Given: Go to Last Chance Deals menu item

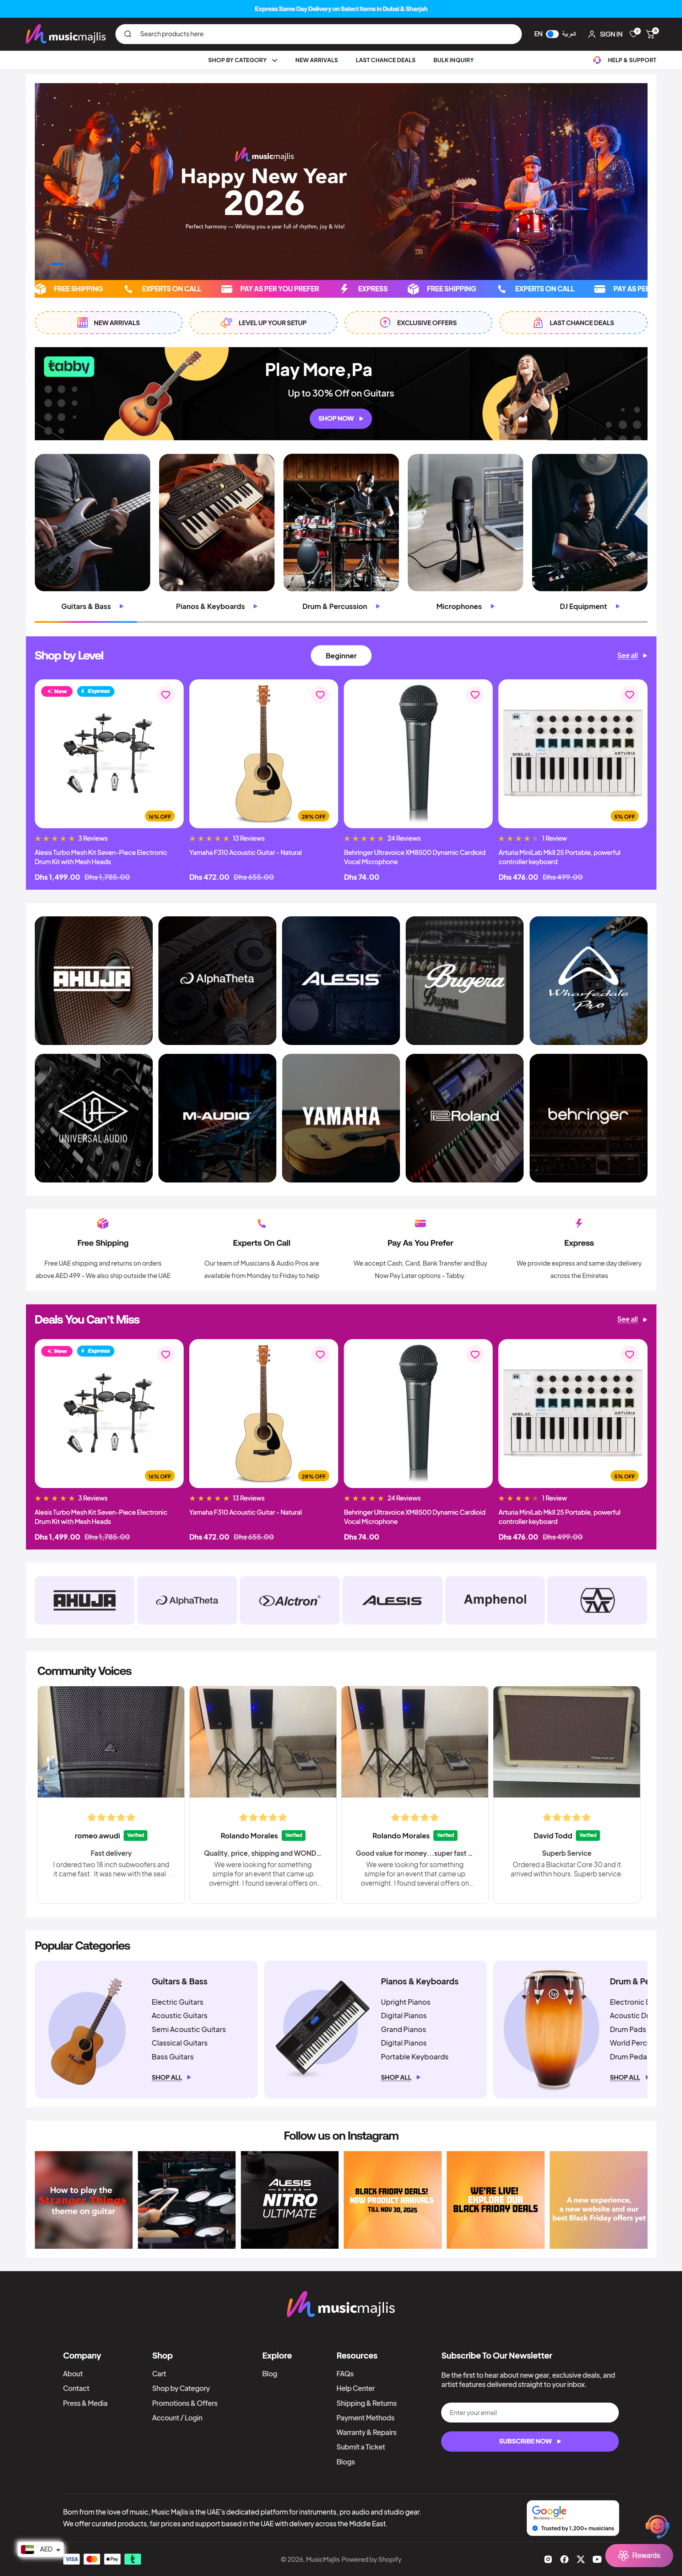Looking at the screenshot, I should coord(385,60).
